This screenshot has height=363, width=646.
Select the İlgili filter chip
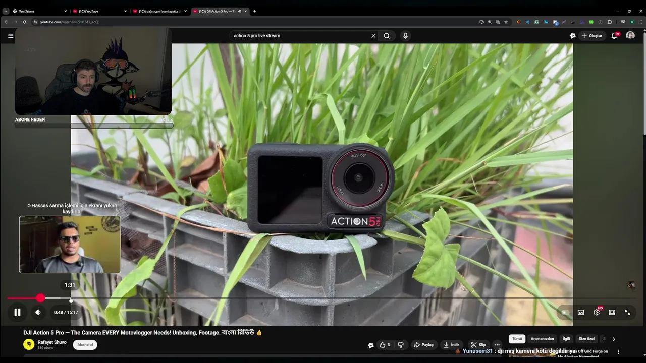tap(566, 339)
